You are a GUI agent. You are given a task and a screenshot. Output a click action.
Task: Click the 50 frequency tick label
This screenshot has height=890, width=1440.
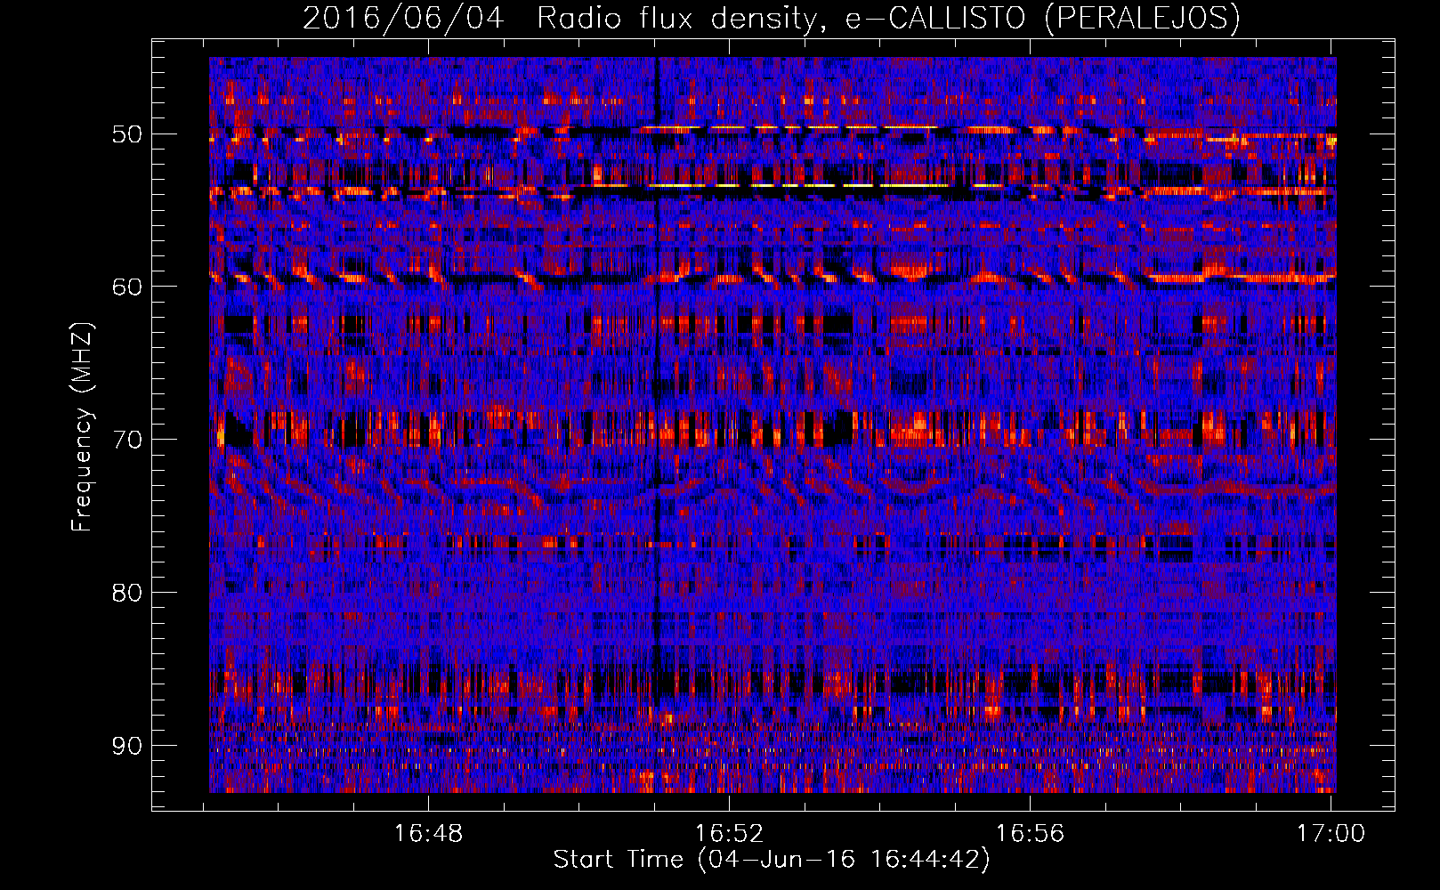coord(126,134)
